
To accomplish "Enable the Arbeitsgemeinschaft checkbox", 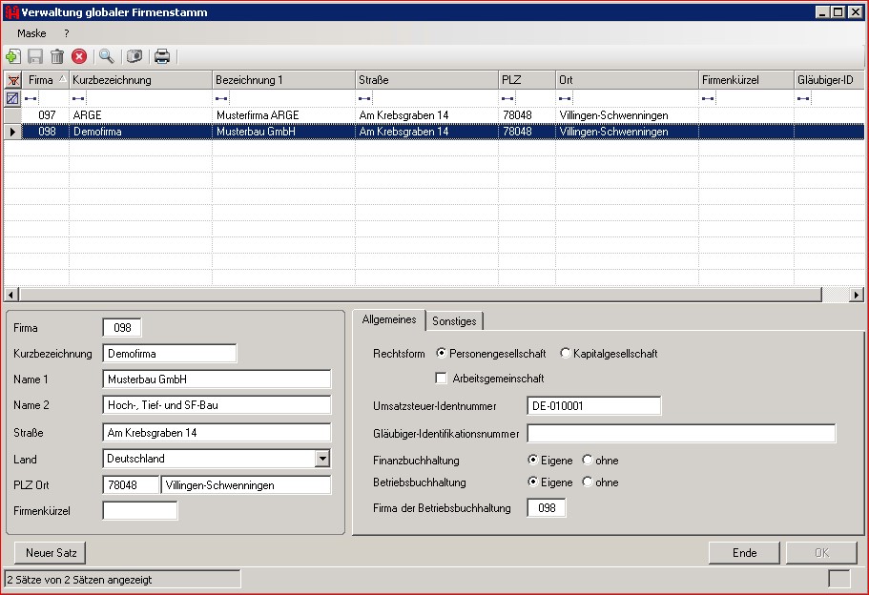I will coord(441,379).
